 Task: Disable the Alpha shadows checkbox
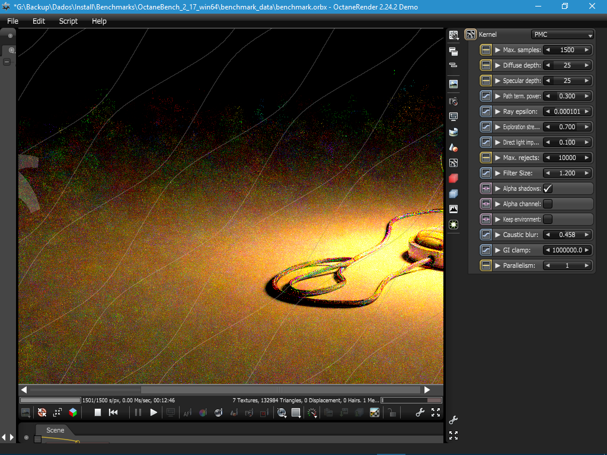tap(548, 188)
